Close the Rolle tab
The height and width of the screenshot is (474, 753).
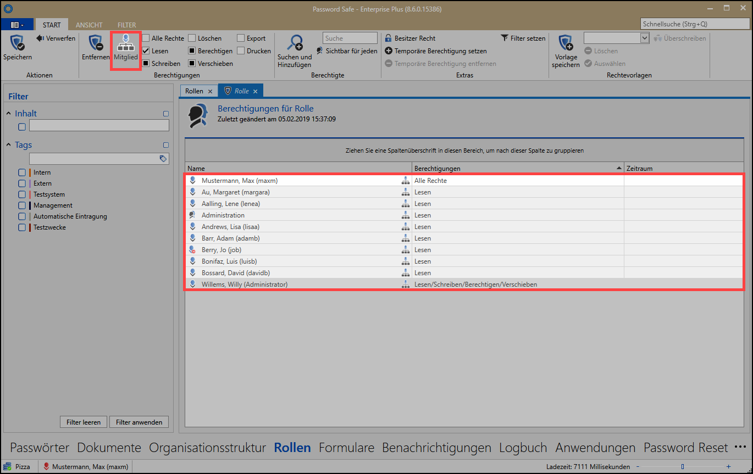coord(255,91)
